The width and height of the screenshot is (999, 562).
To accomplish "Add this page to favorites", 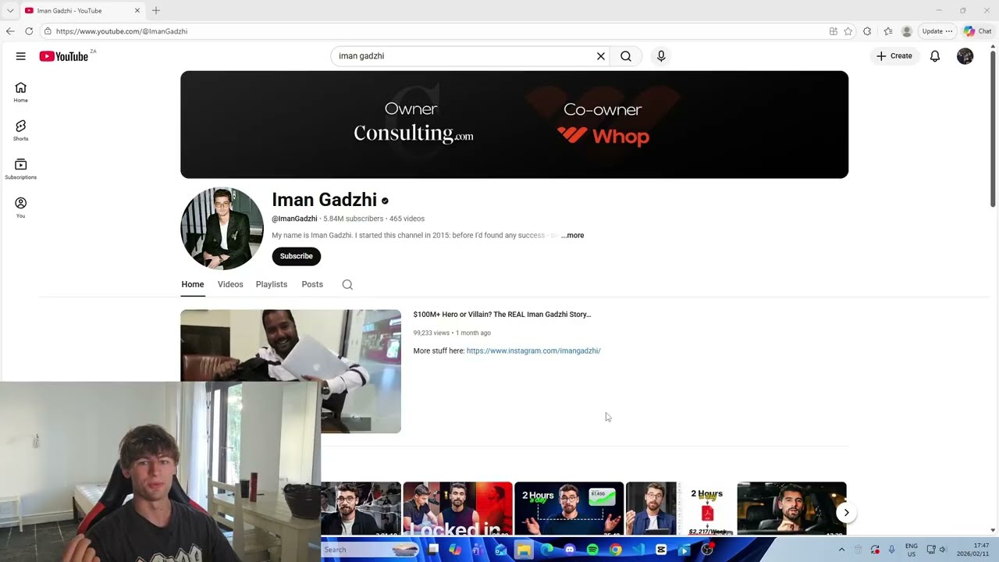I will pos(848,31).
